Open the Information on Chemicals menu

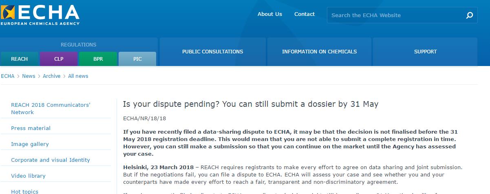coord(319,52)
